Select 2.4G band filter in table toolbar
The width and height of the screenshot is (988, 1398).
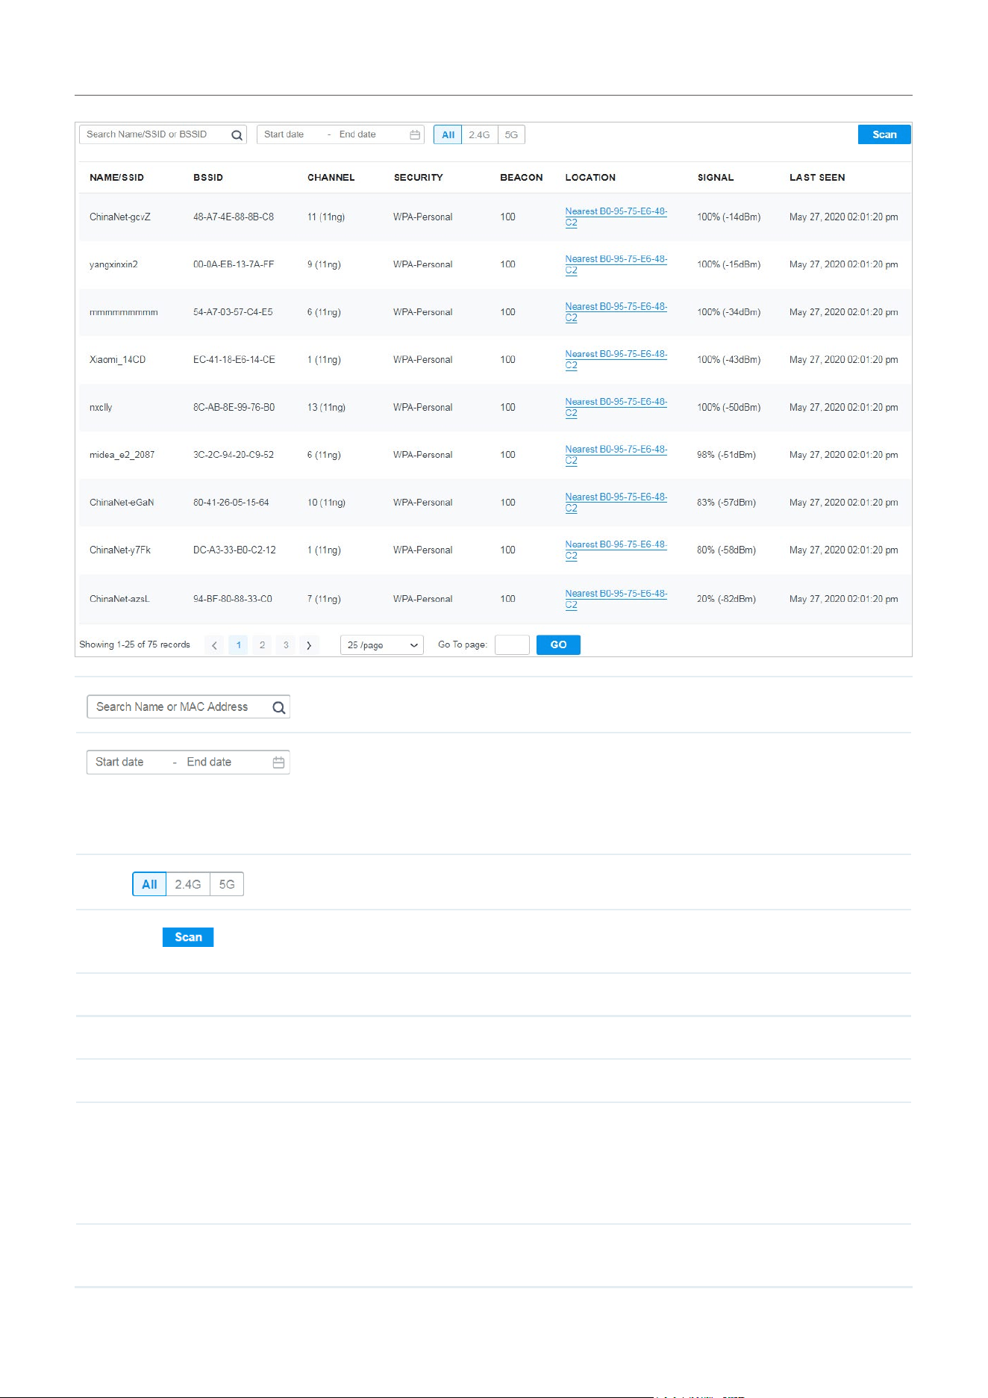479,135
